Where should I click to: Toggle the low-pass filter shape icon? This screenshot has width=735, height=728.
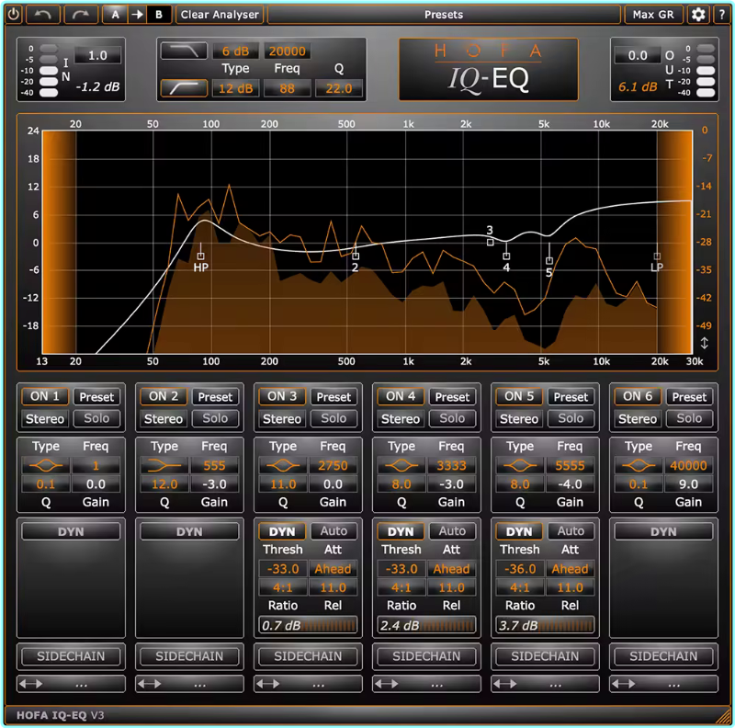[x=184, y=51]
